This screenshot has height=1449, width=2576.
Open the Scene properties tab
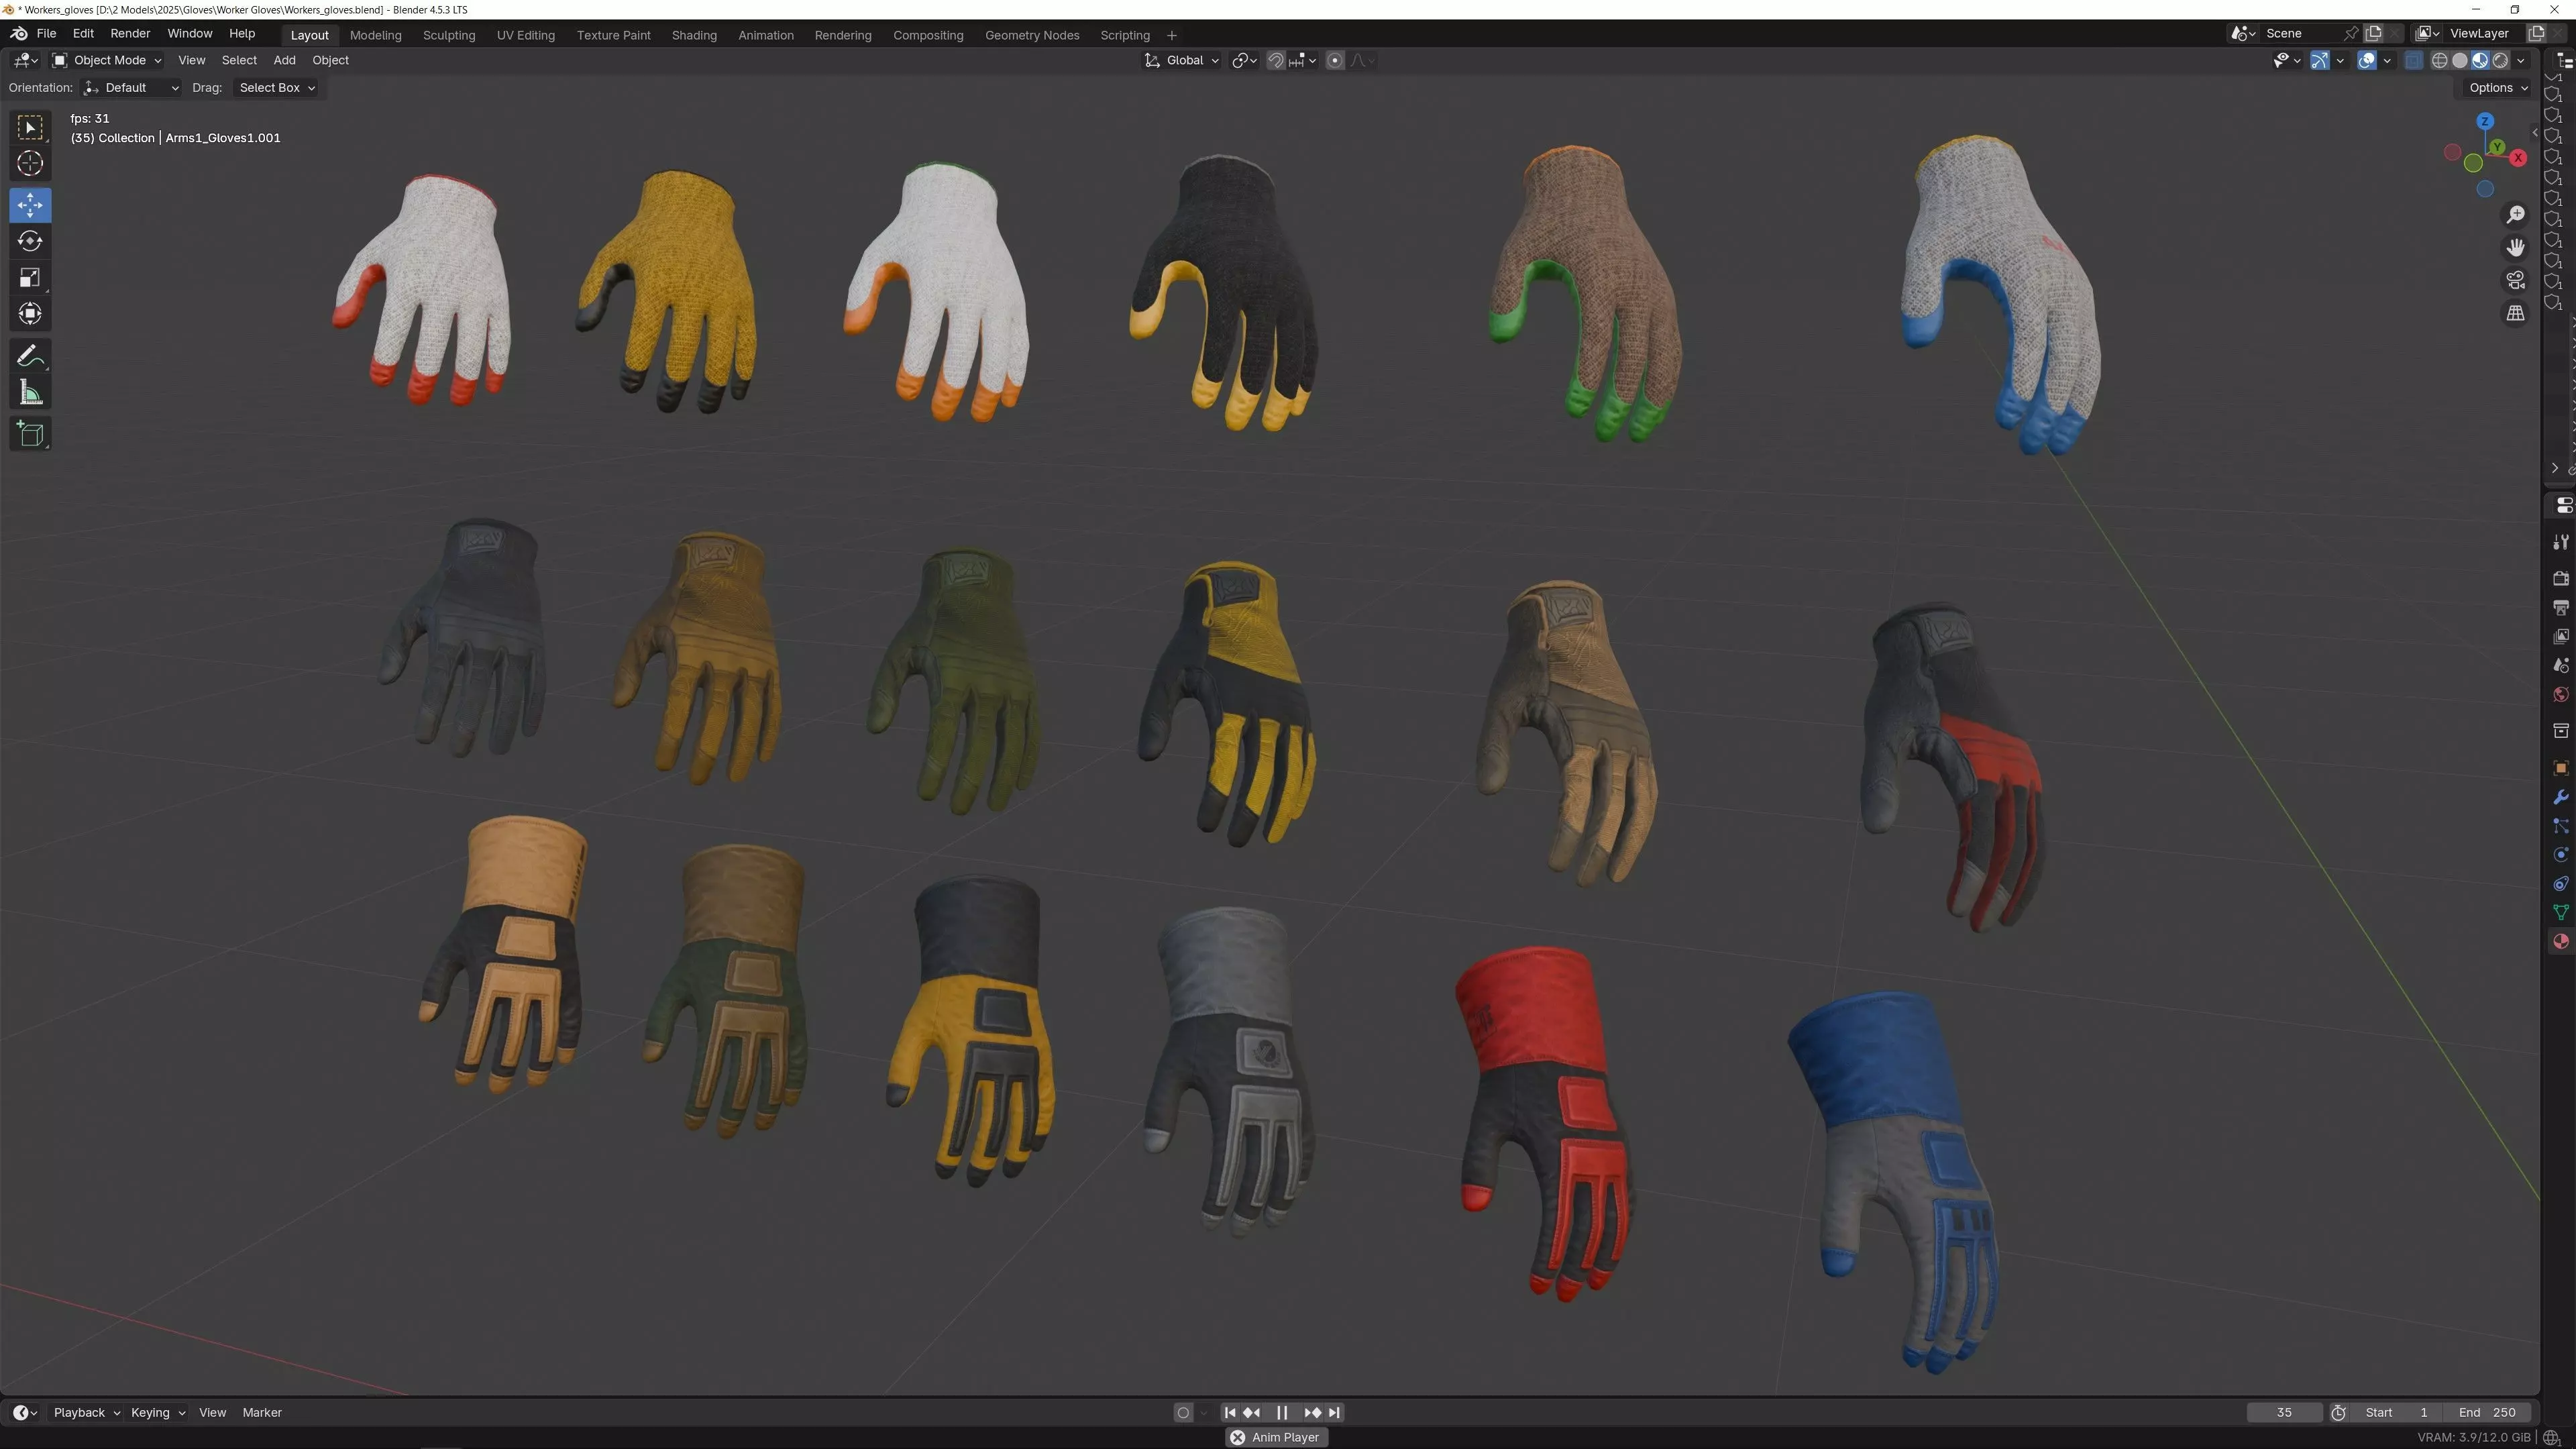[2560, 666]
